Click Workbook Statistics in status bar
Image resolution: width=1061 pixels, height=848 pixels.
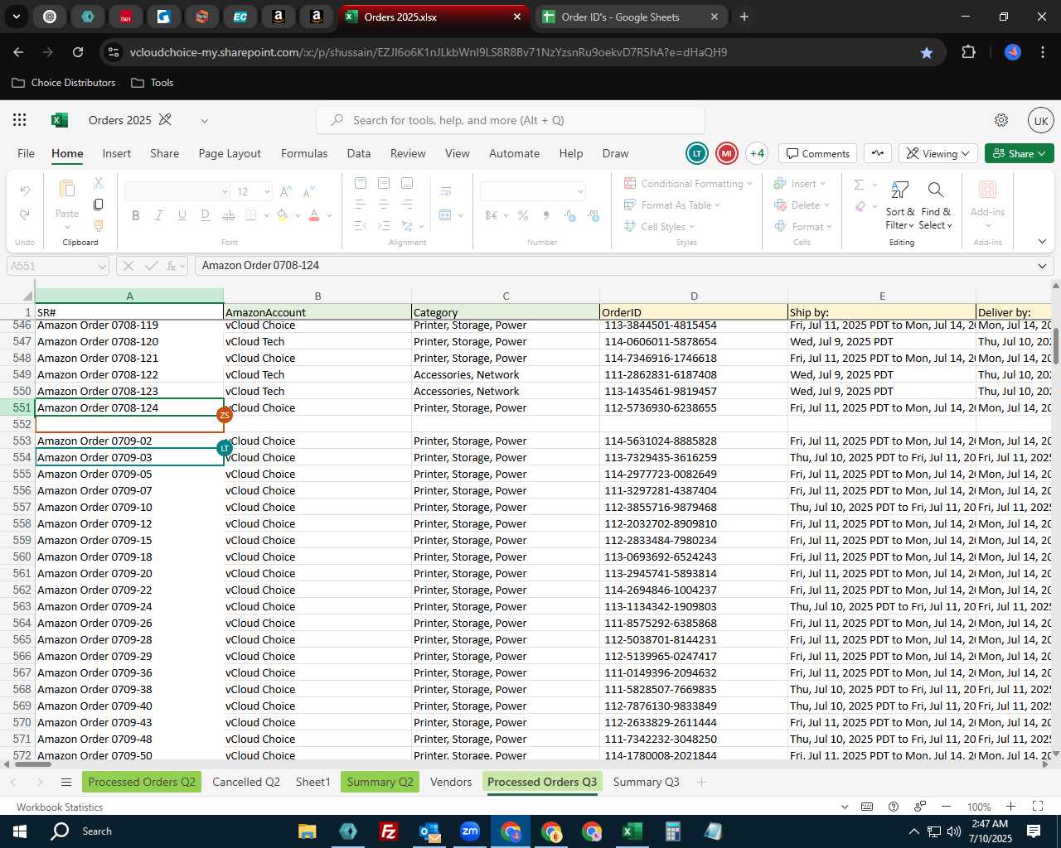tap(60, 807)
